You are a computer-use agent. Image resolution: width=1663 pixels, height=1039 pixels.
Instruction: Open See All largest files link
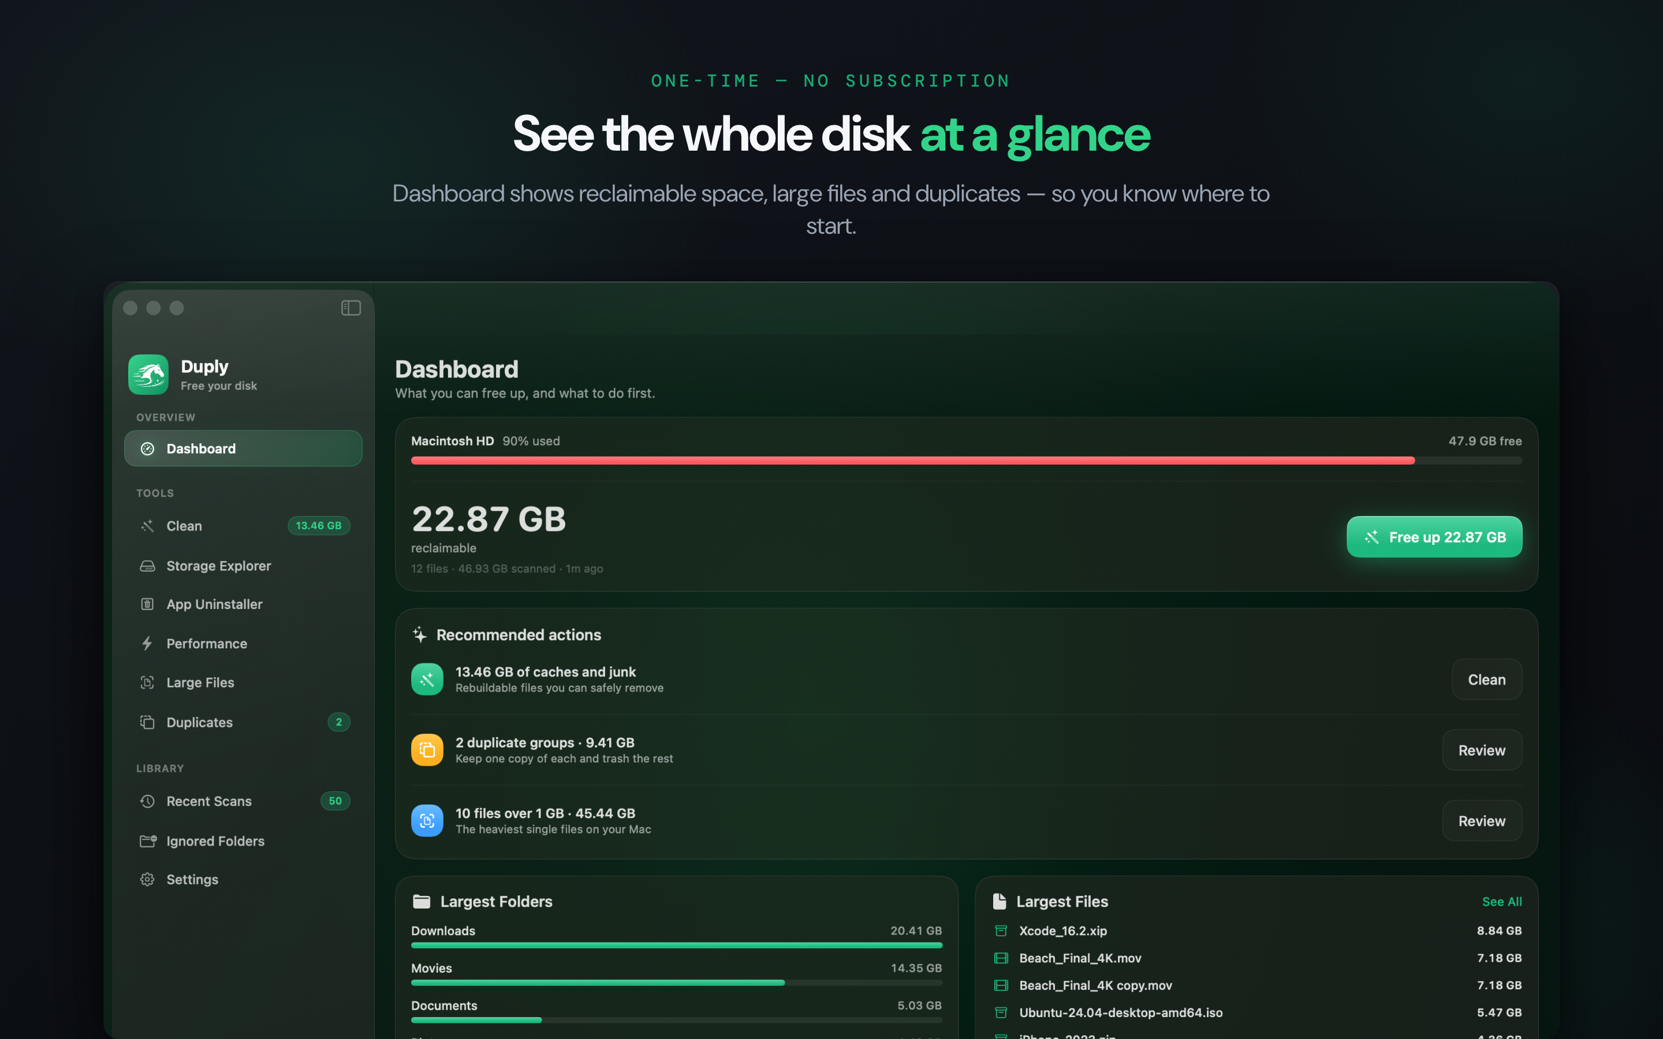[1501, 902]
